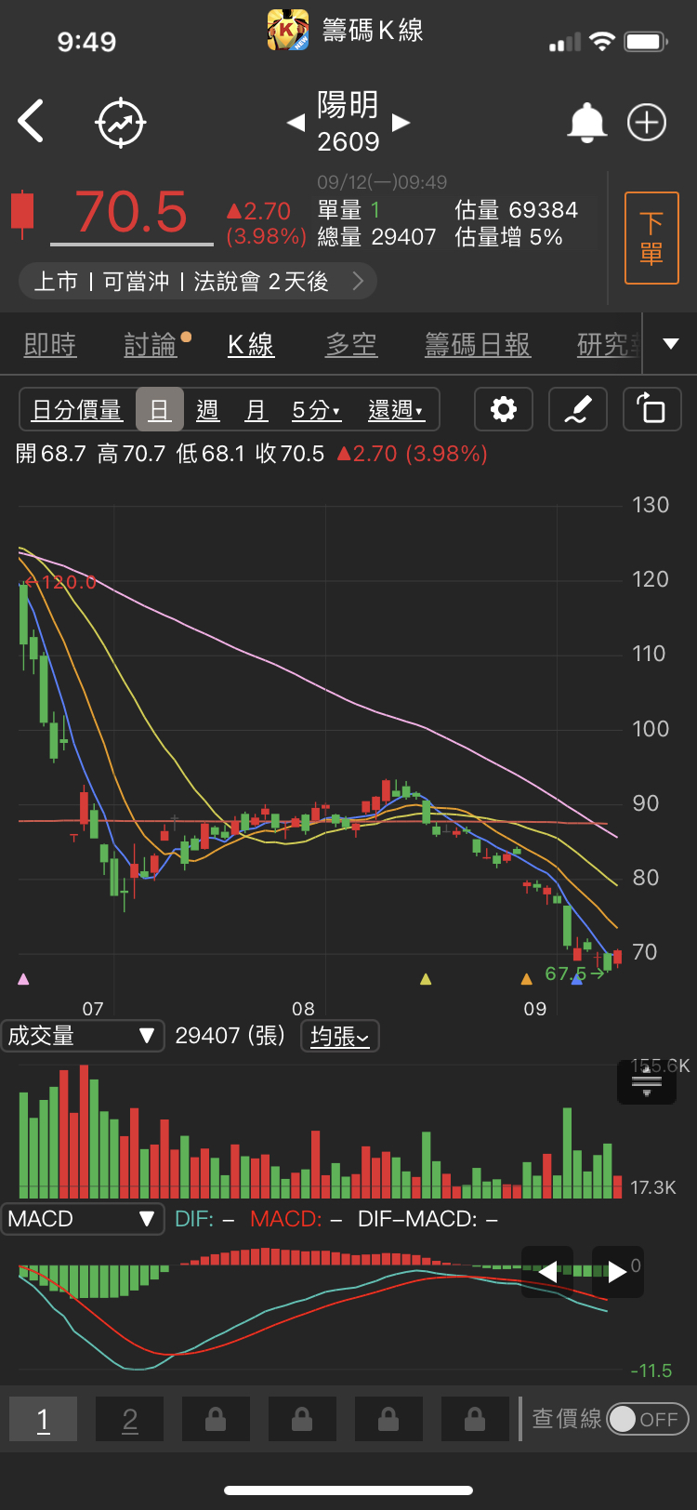Screen dimensions: 697x1510
Task: Tap the price alert bell icon
Action: [586, 123]
